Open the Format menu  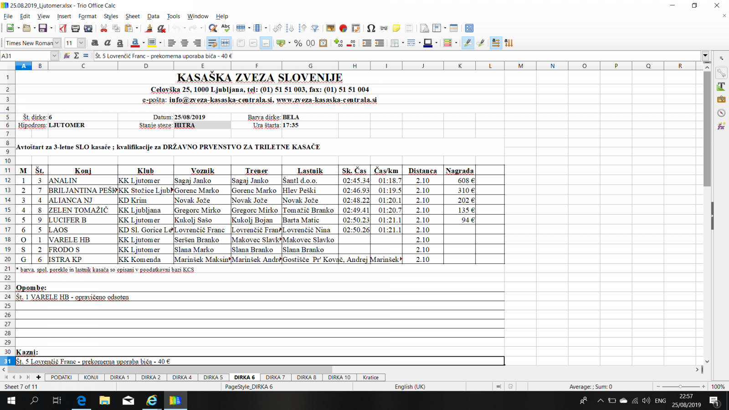tap(87, 16)
